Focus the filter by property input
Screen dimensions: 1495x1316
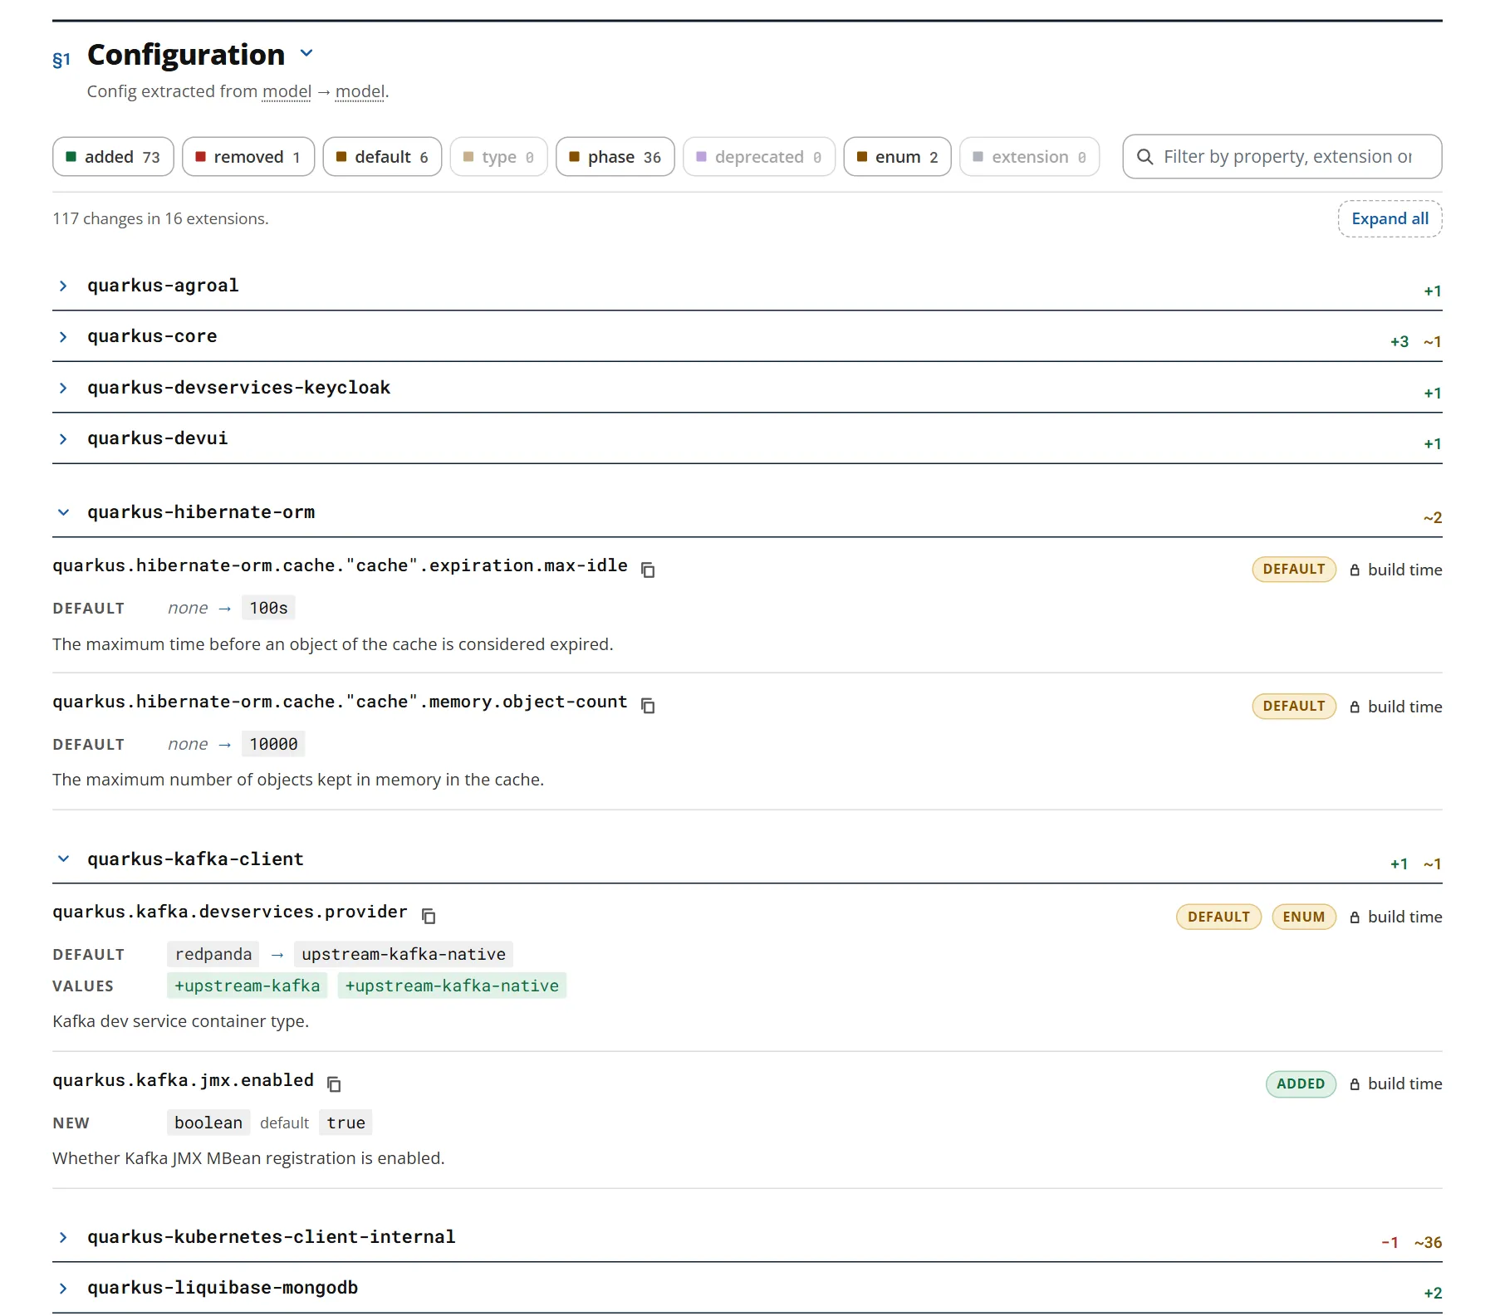pos(1282,156)
